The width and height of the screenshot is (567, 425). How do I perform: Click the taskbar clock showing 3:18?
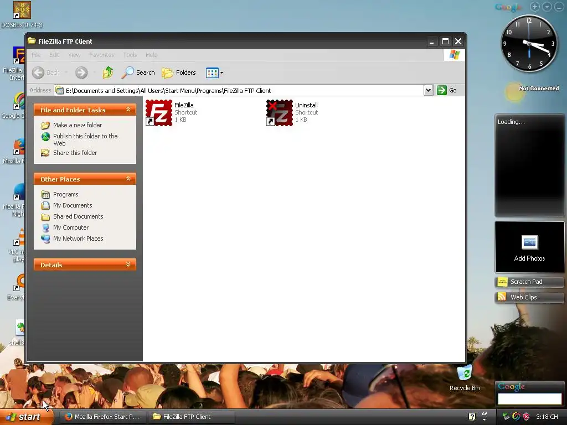click(547, 417)
